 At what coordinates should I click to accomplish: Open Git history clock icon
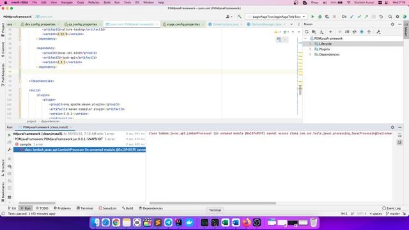click(x=373, y=17)
